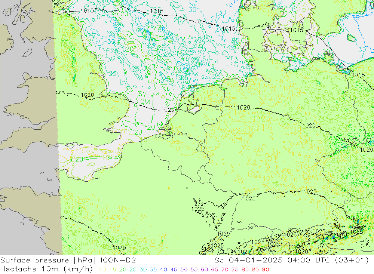Viewport: 374px width, 274px height.
Task: Select the '75' legend value
Action: click(235, 270)
